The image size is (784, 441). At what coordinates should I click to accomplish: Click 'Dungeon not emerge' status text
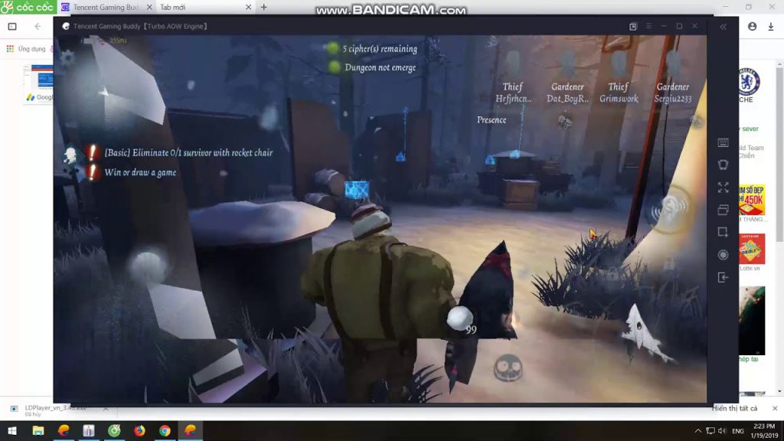pos(380,67)
